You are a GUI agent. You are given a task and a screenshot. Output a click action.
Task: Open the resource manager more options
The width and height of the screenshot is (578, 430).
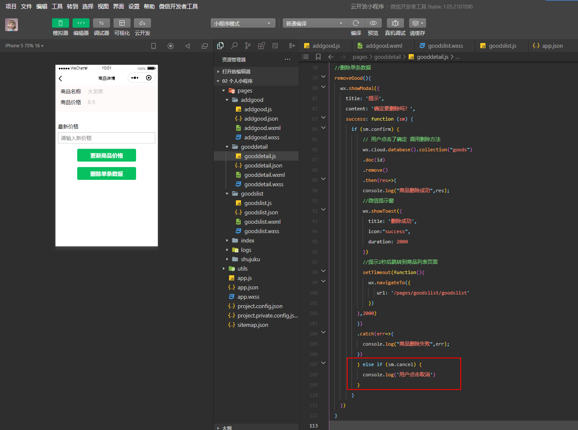[x=288, y=60]
